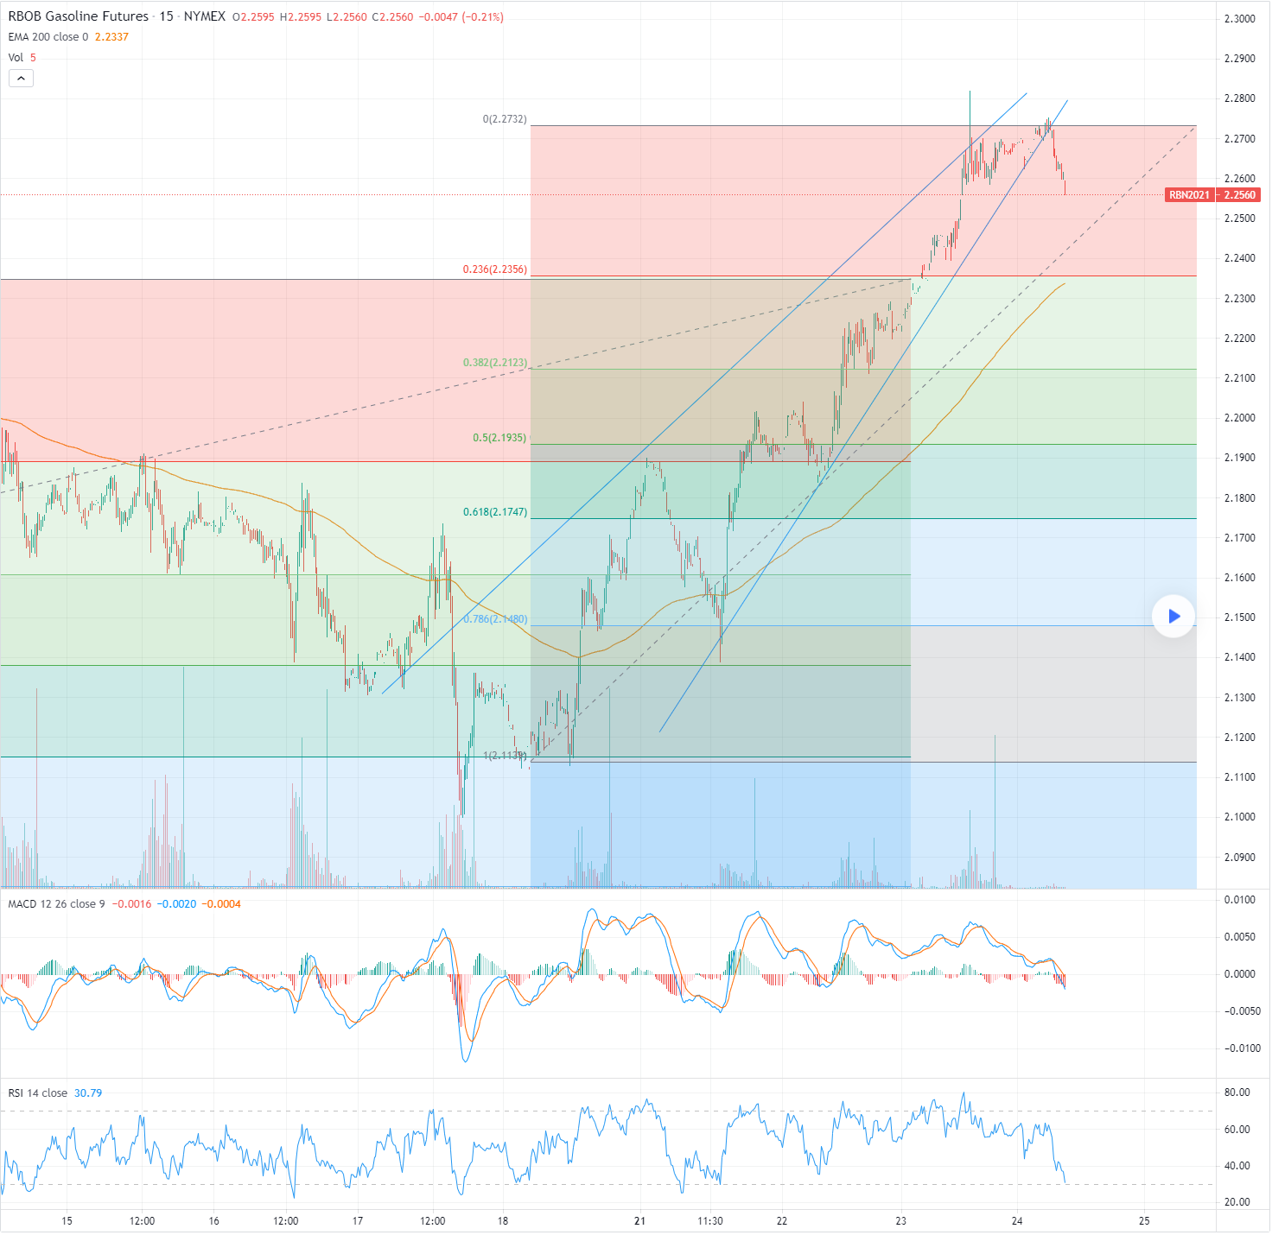
Task: Click 2.3000 on the price scale
Action: (1239, 19)
